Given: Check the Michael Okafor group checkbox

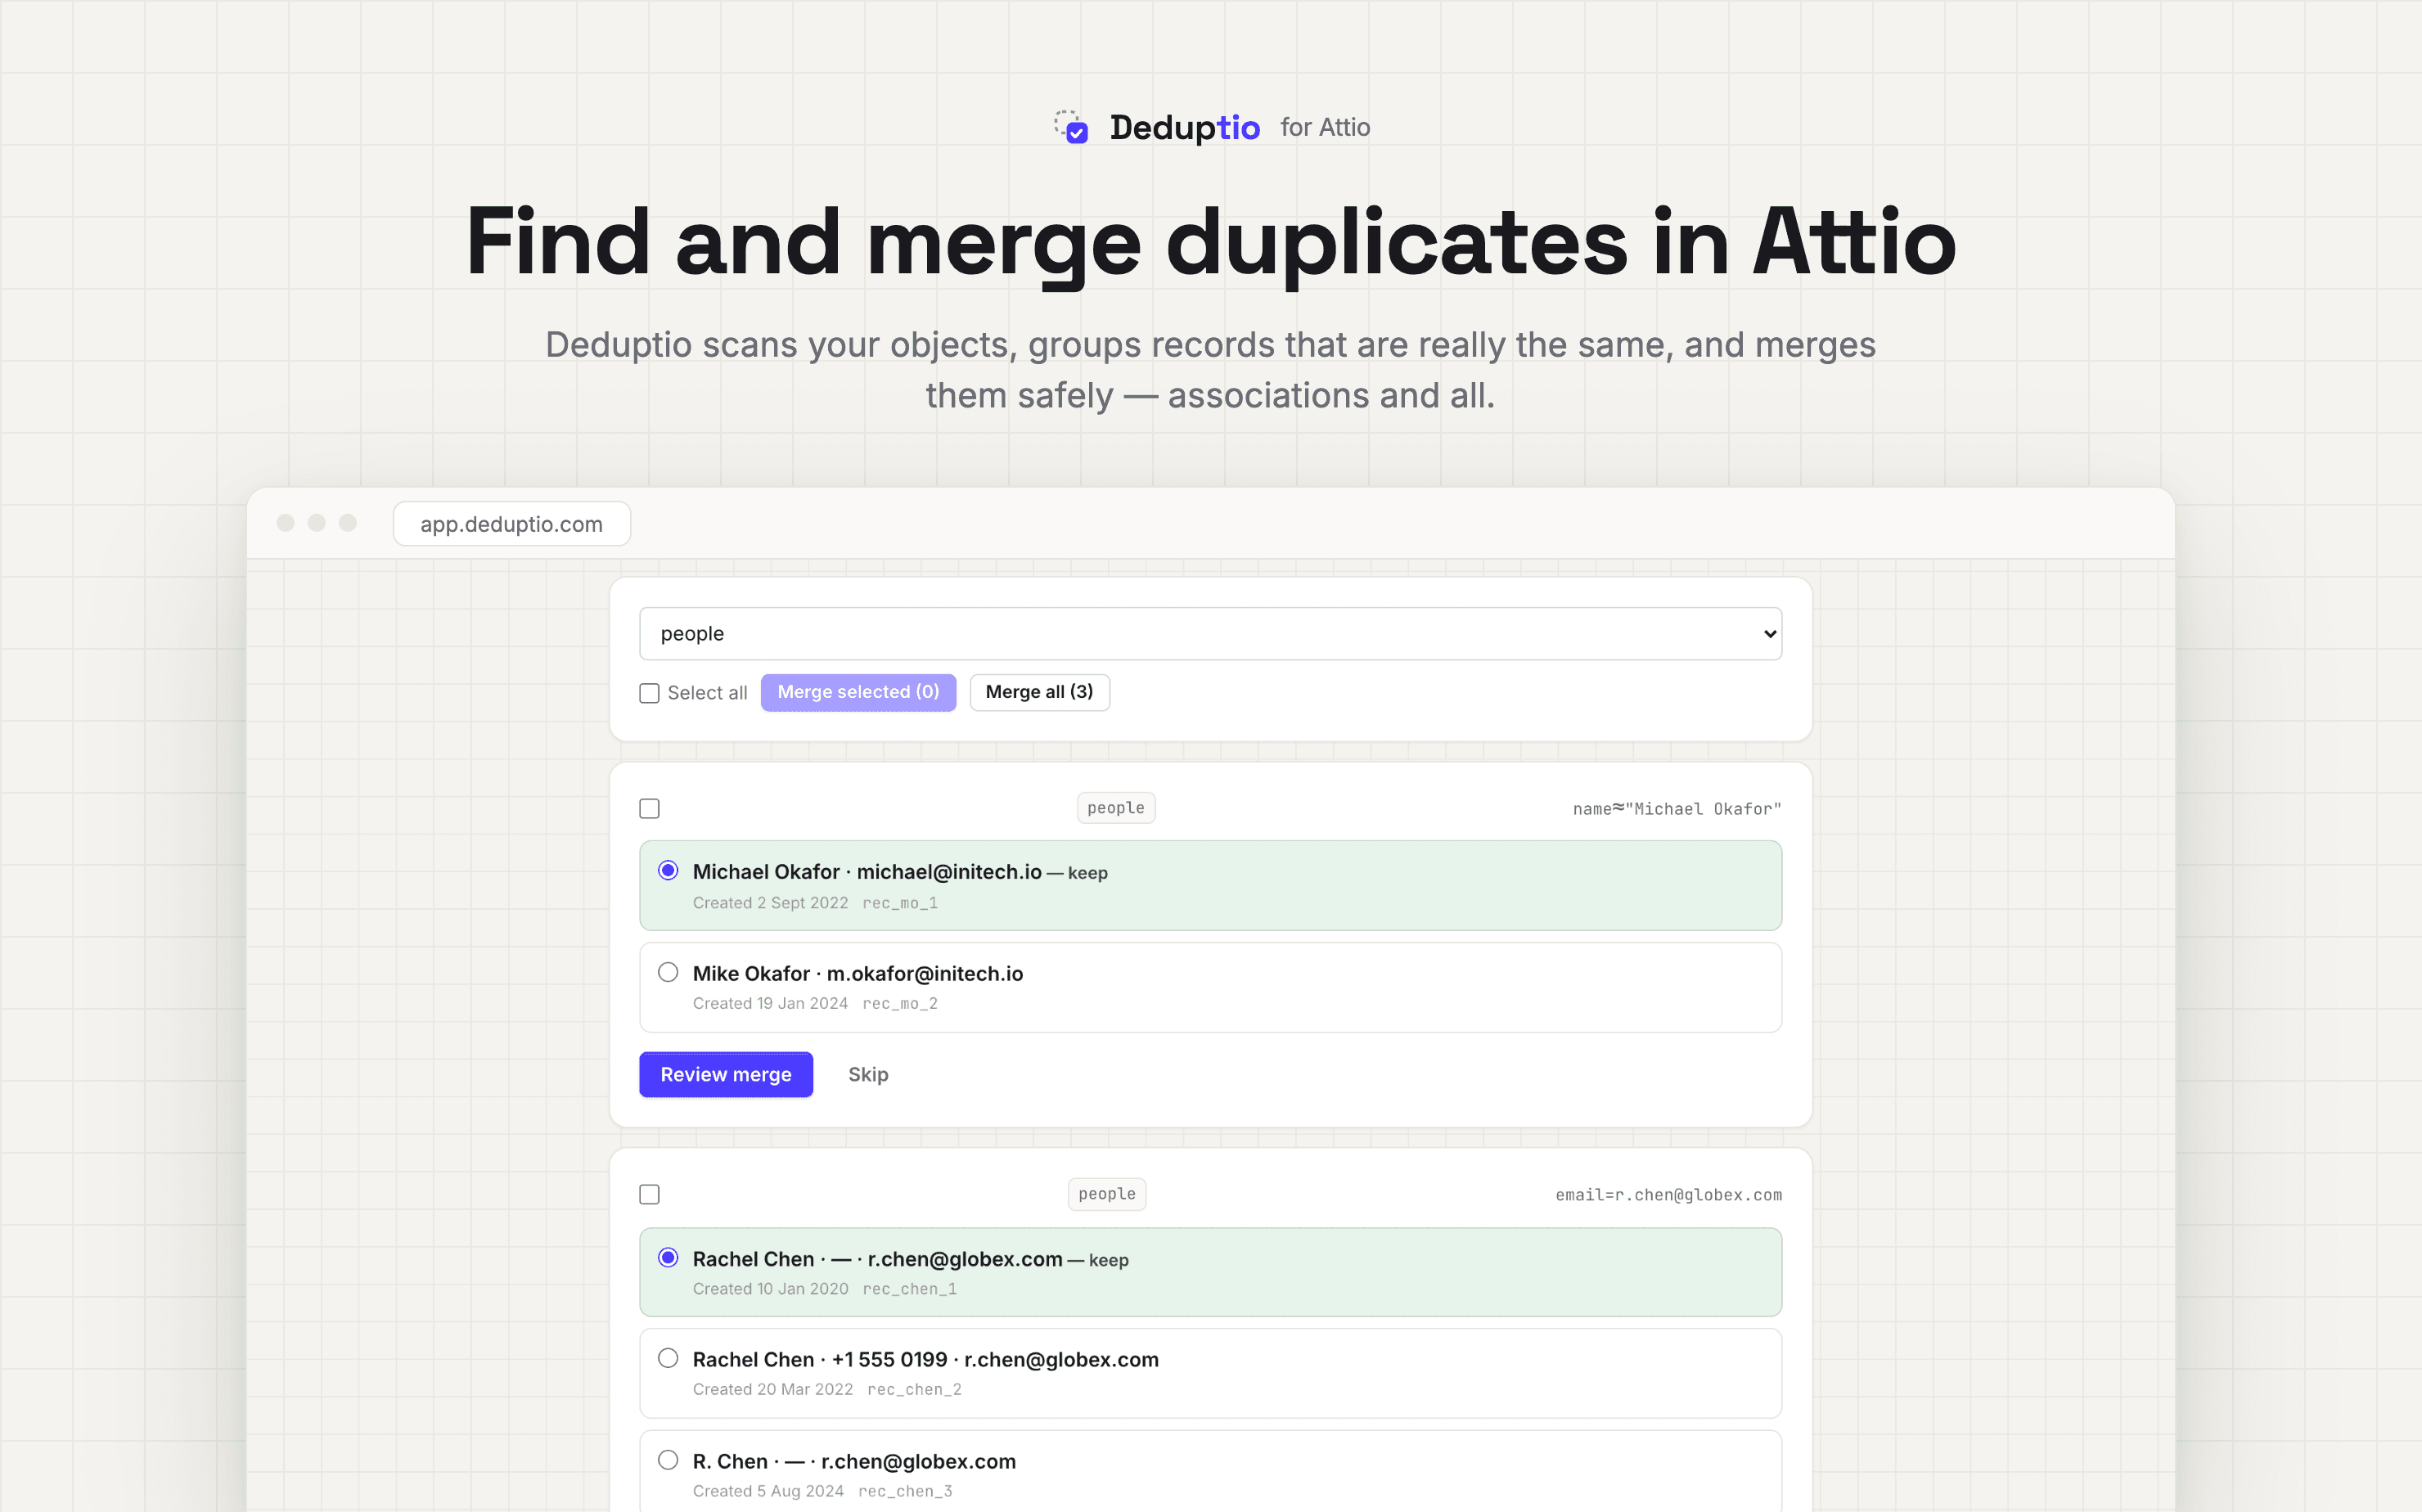Looking at the screenshot, I should (x=650, y=808).
